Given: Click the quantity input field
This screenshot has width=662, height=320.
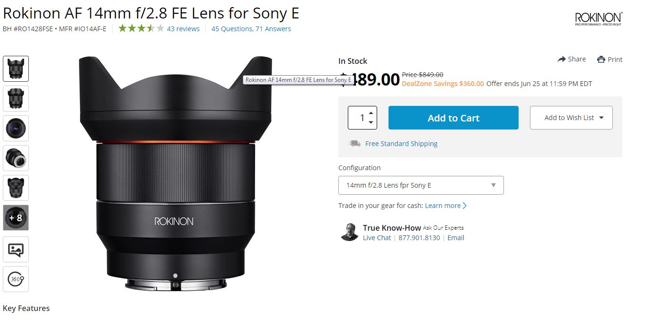Looking at the screenshot, I should click(x=359, y=118).
